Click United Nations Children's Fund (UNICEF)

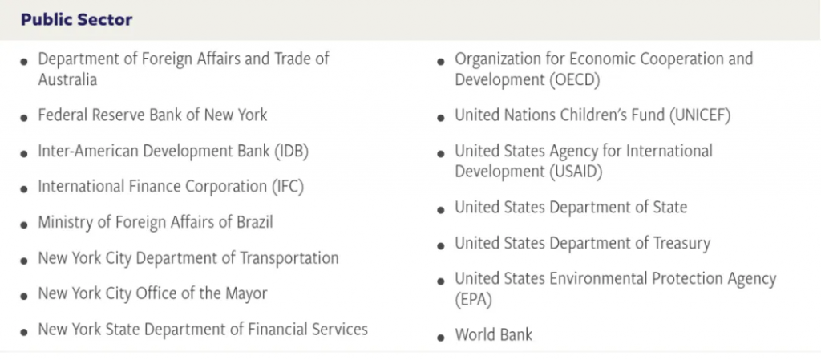(592, 115)
